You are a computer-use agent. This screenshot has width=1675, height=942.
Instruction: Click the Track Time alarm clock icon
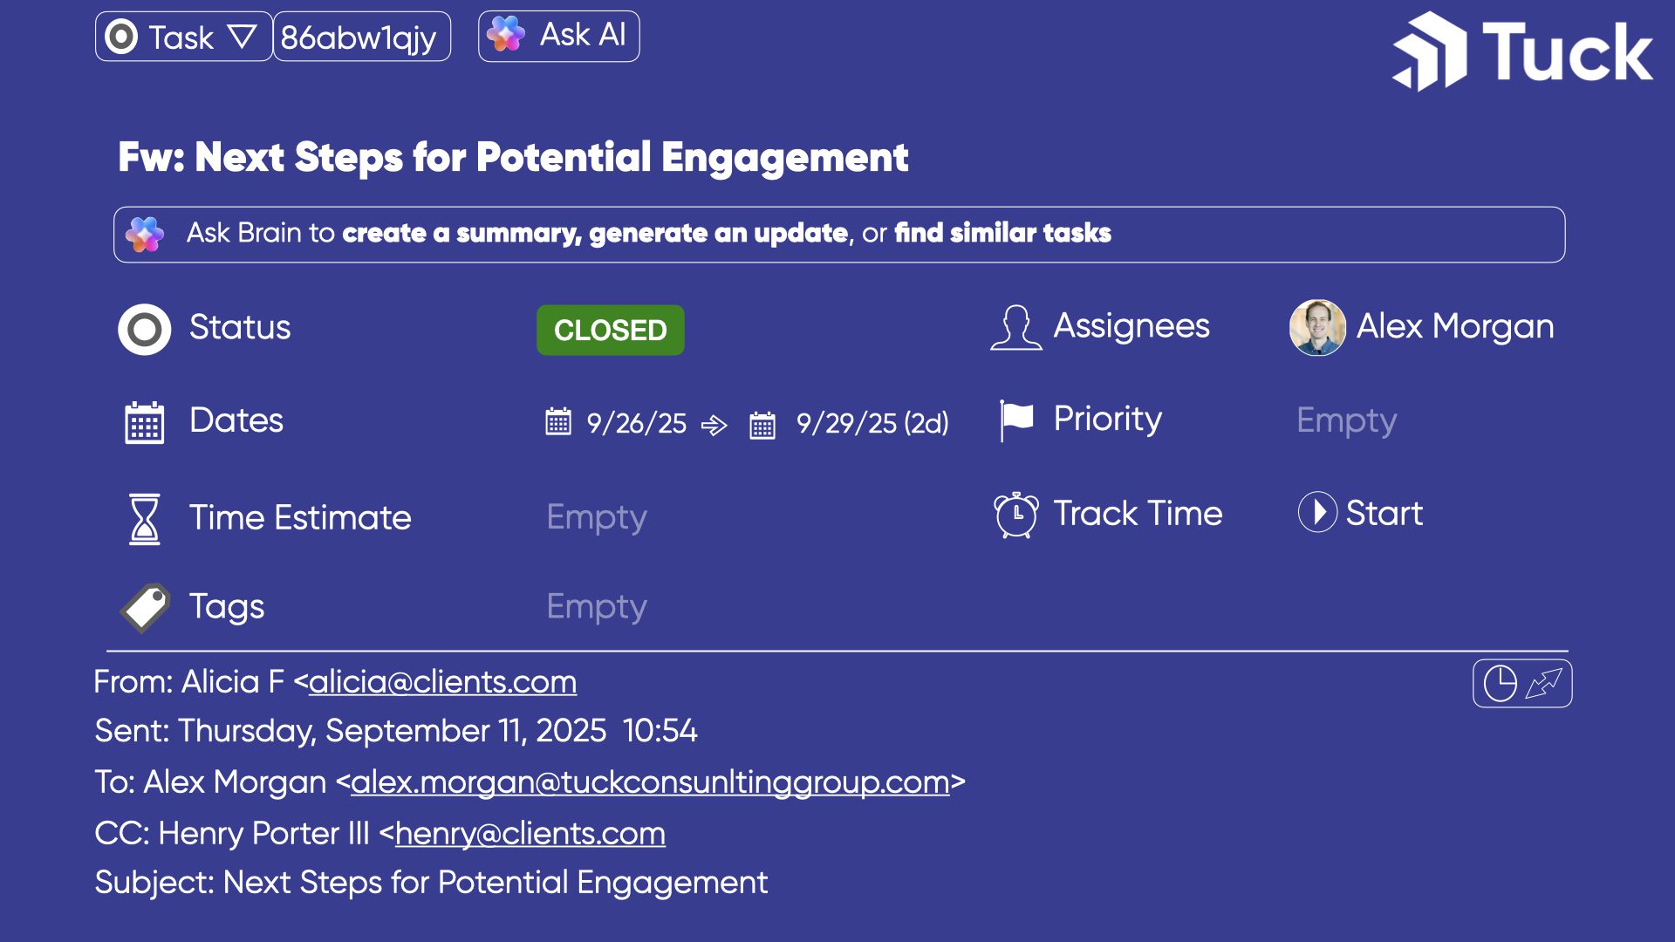(x=1016, y=514)
